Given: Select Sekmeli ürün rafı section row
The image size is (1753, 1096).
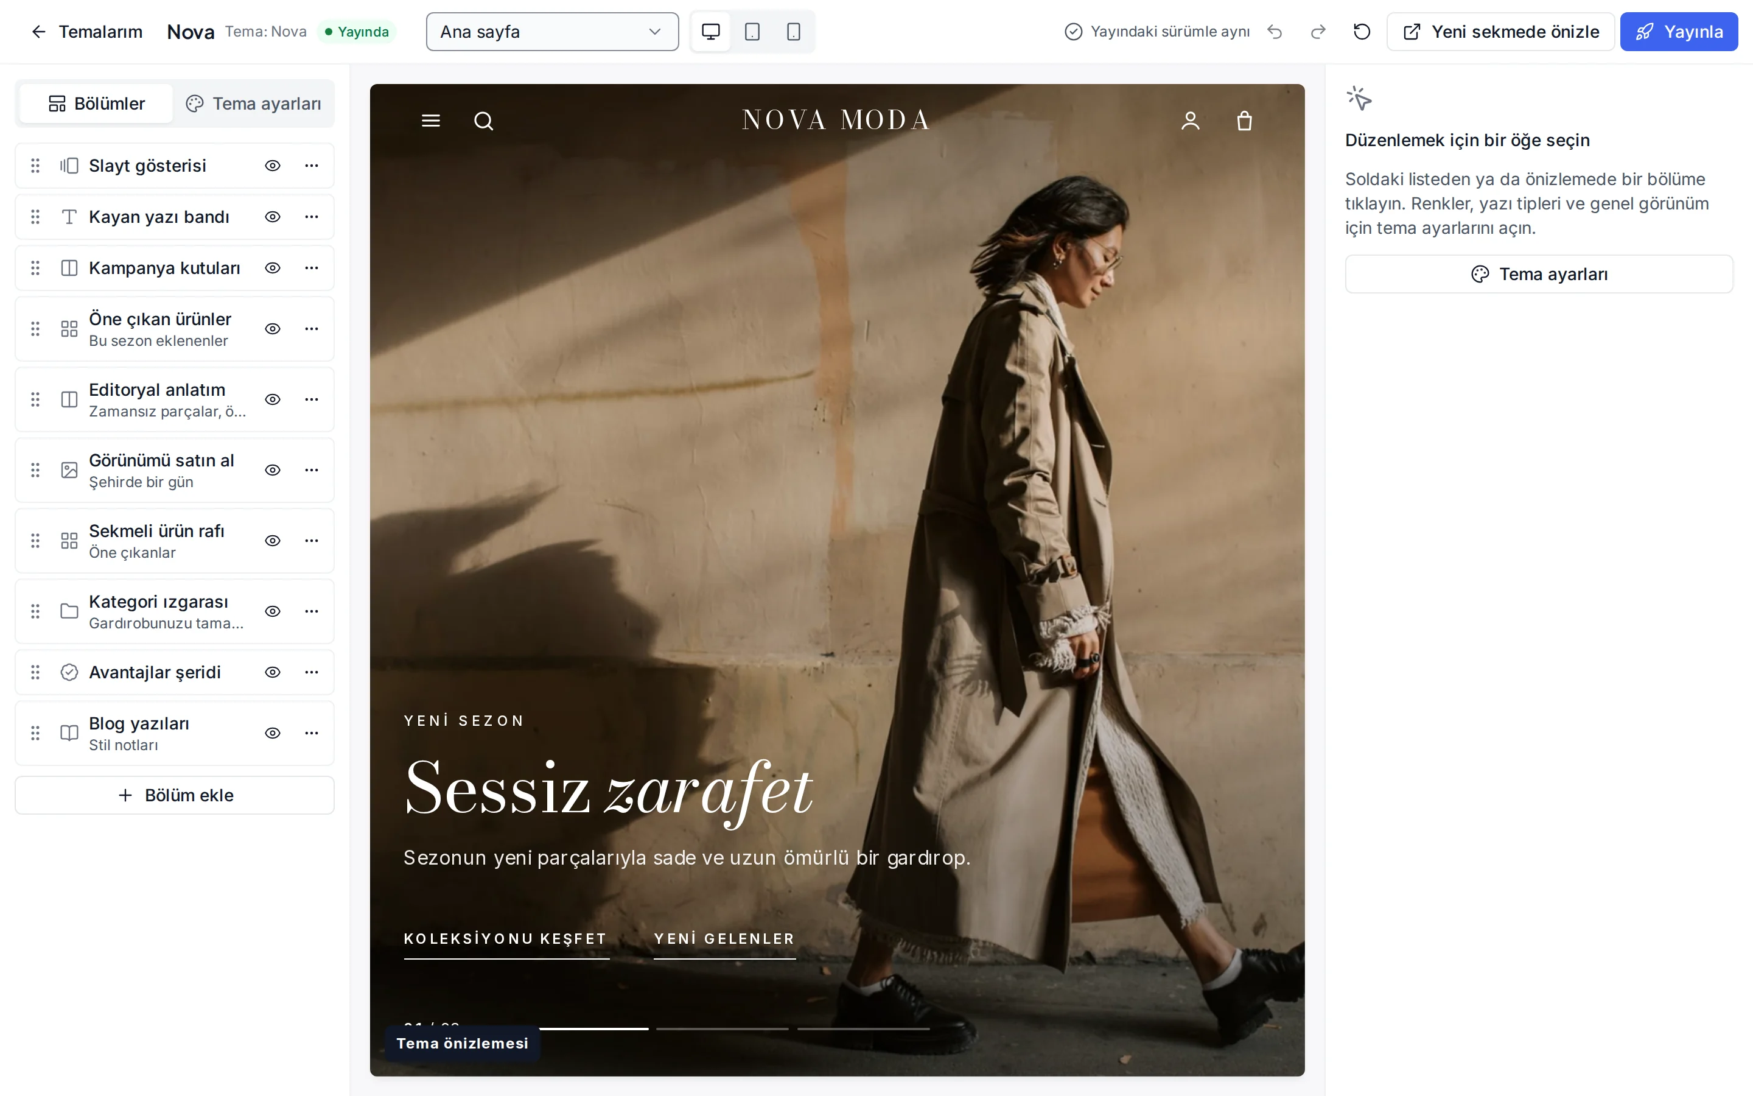Looking at the screenshot, I should pos(175,541).
